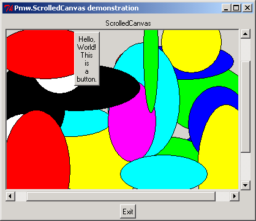Screen dimensions: 256x221
Task: Click the horizontal scrollbar left arrow
Action: (x=10, y=196)
